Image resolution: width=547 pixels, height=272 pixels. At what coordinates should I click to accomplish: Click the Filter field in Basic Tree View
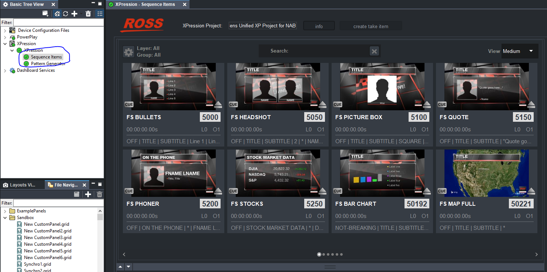[x=58, y=23]
